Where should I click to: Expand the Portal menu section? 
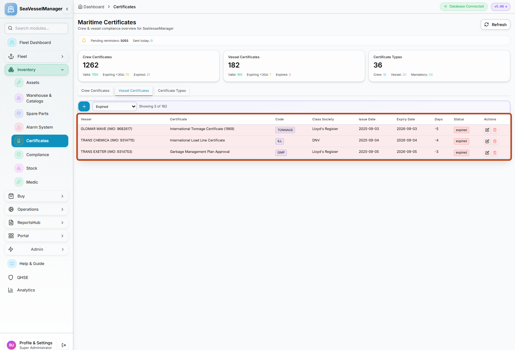coord(36,236)
